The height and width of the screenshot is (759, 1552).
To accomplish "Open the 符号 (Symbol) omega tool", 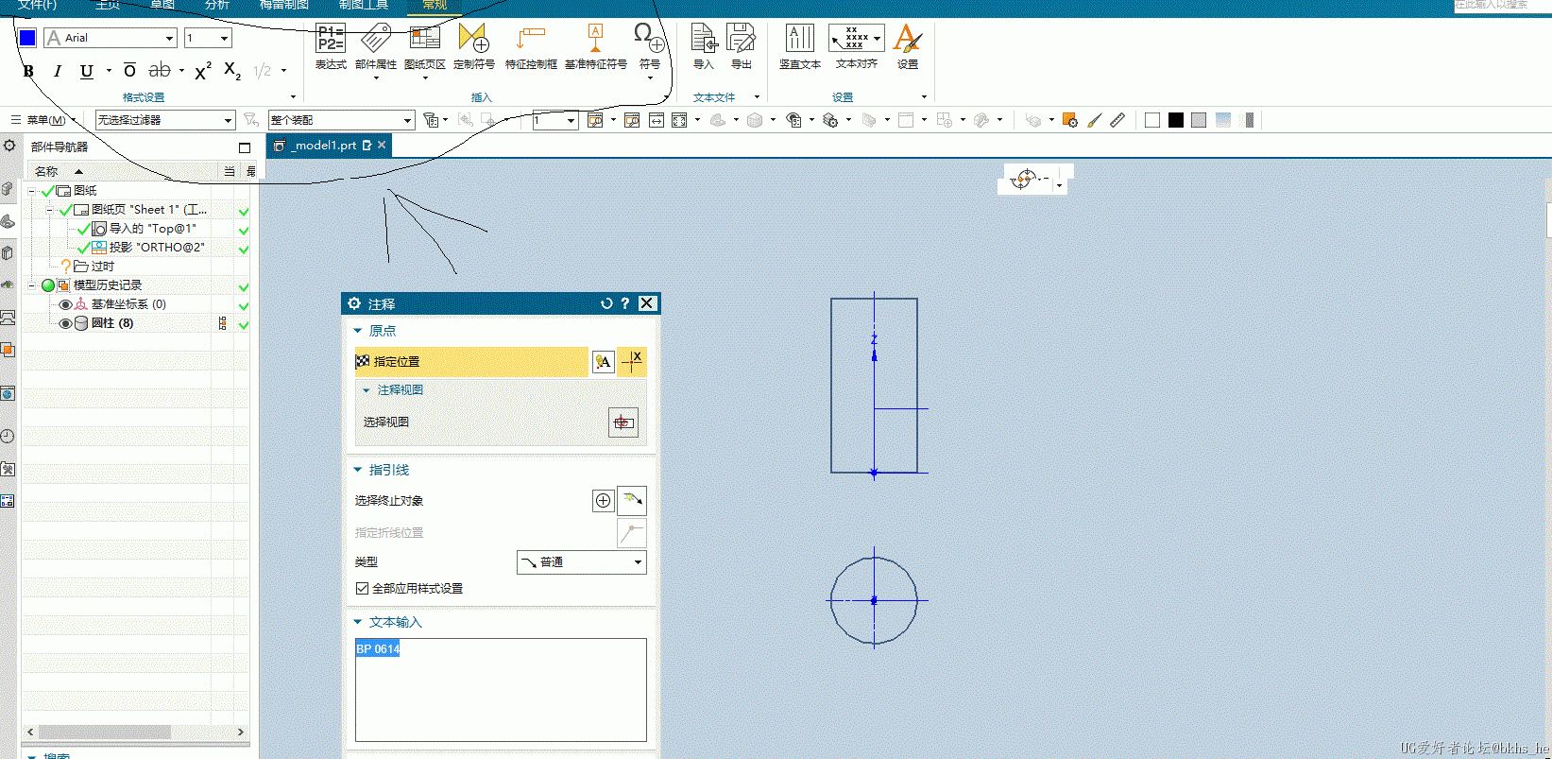I will point(649,39).
